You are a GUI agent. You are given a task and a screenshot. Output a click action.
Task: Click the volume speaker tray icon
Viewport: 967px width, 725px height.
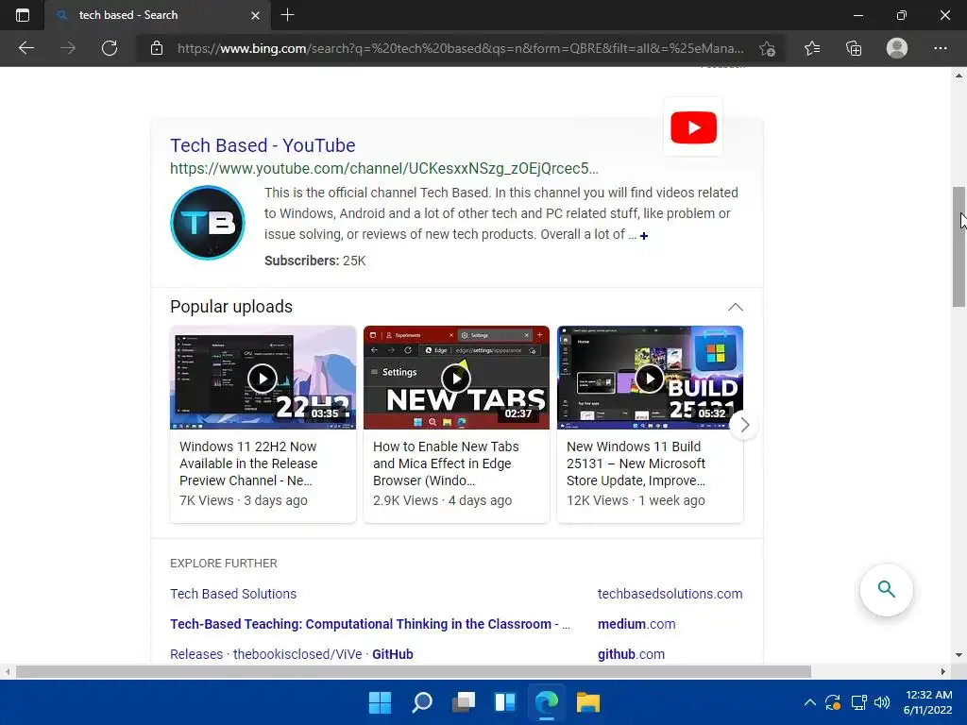(x=882, y=702)
